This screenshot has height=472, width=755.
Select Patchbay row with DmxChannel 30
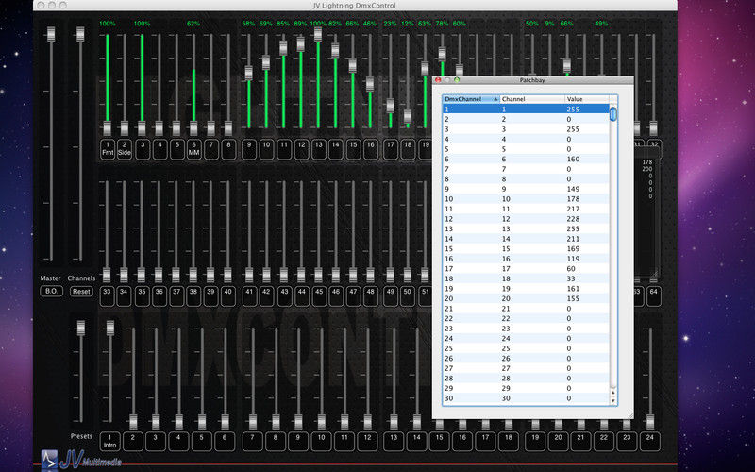(526, 398)
